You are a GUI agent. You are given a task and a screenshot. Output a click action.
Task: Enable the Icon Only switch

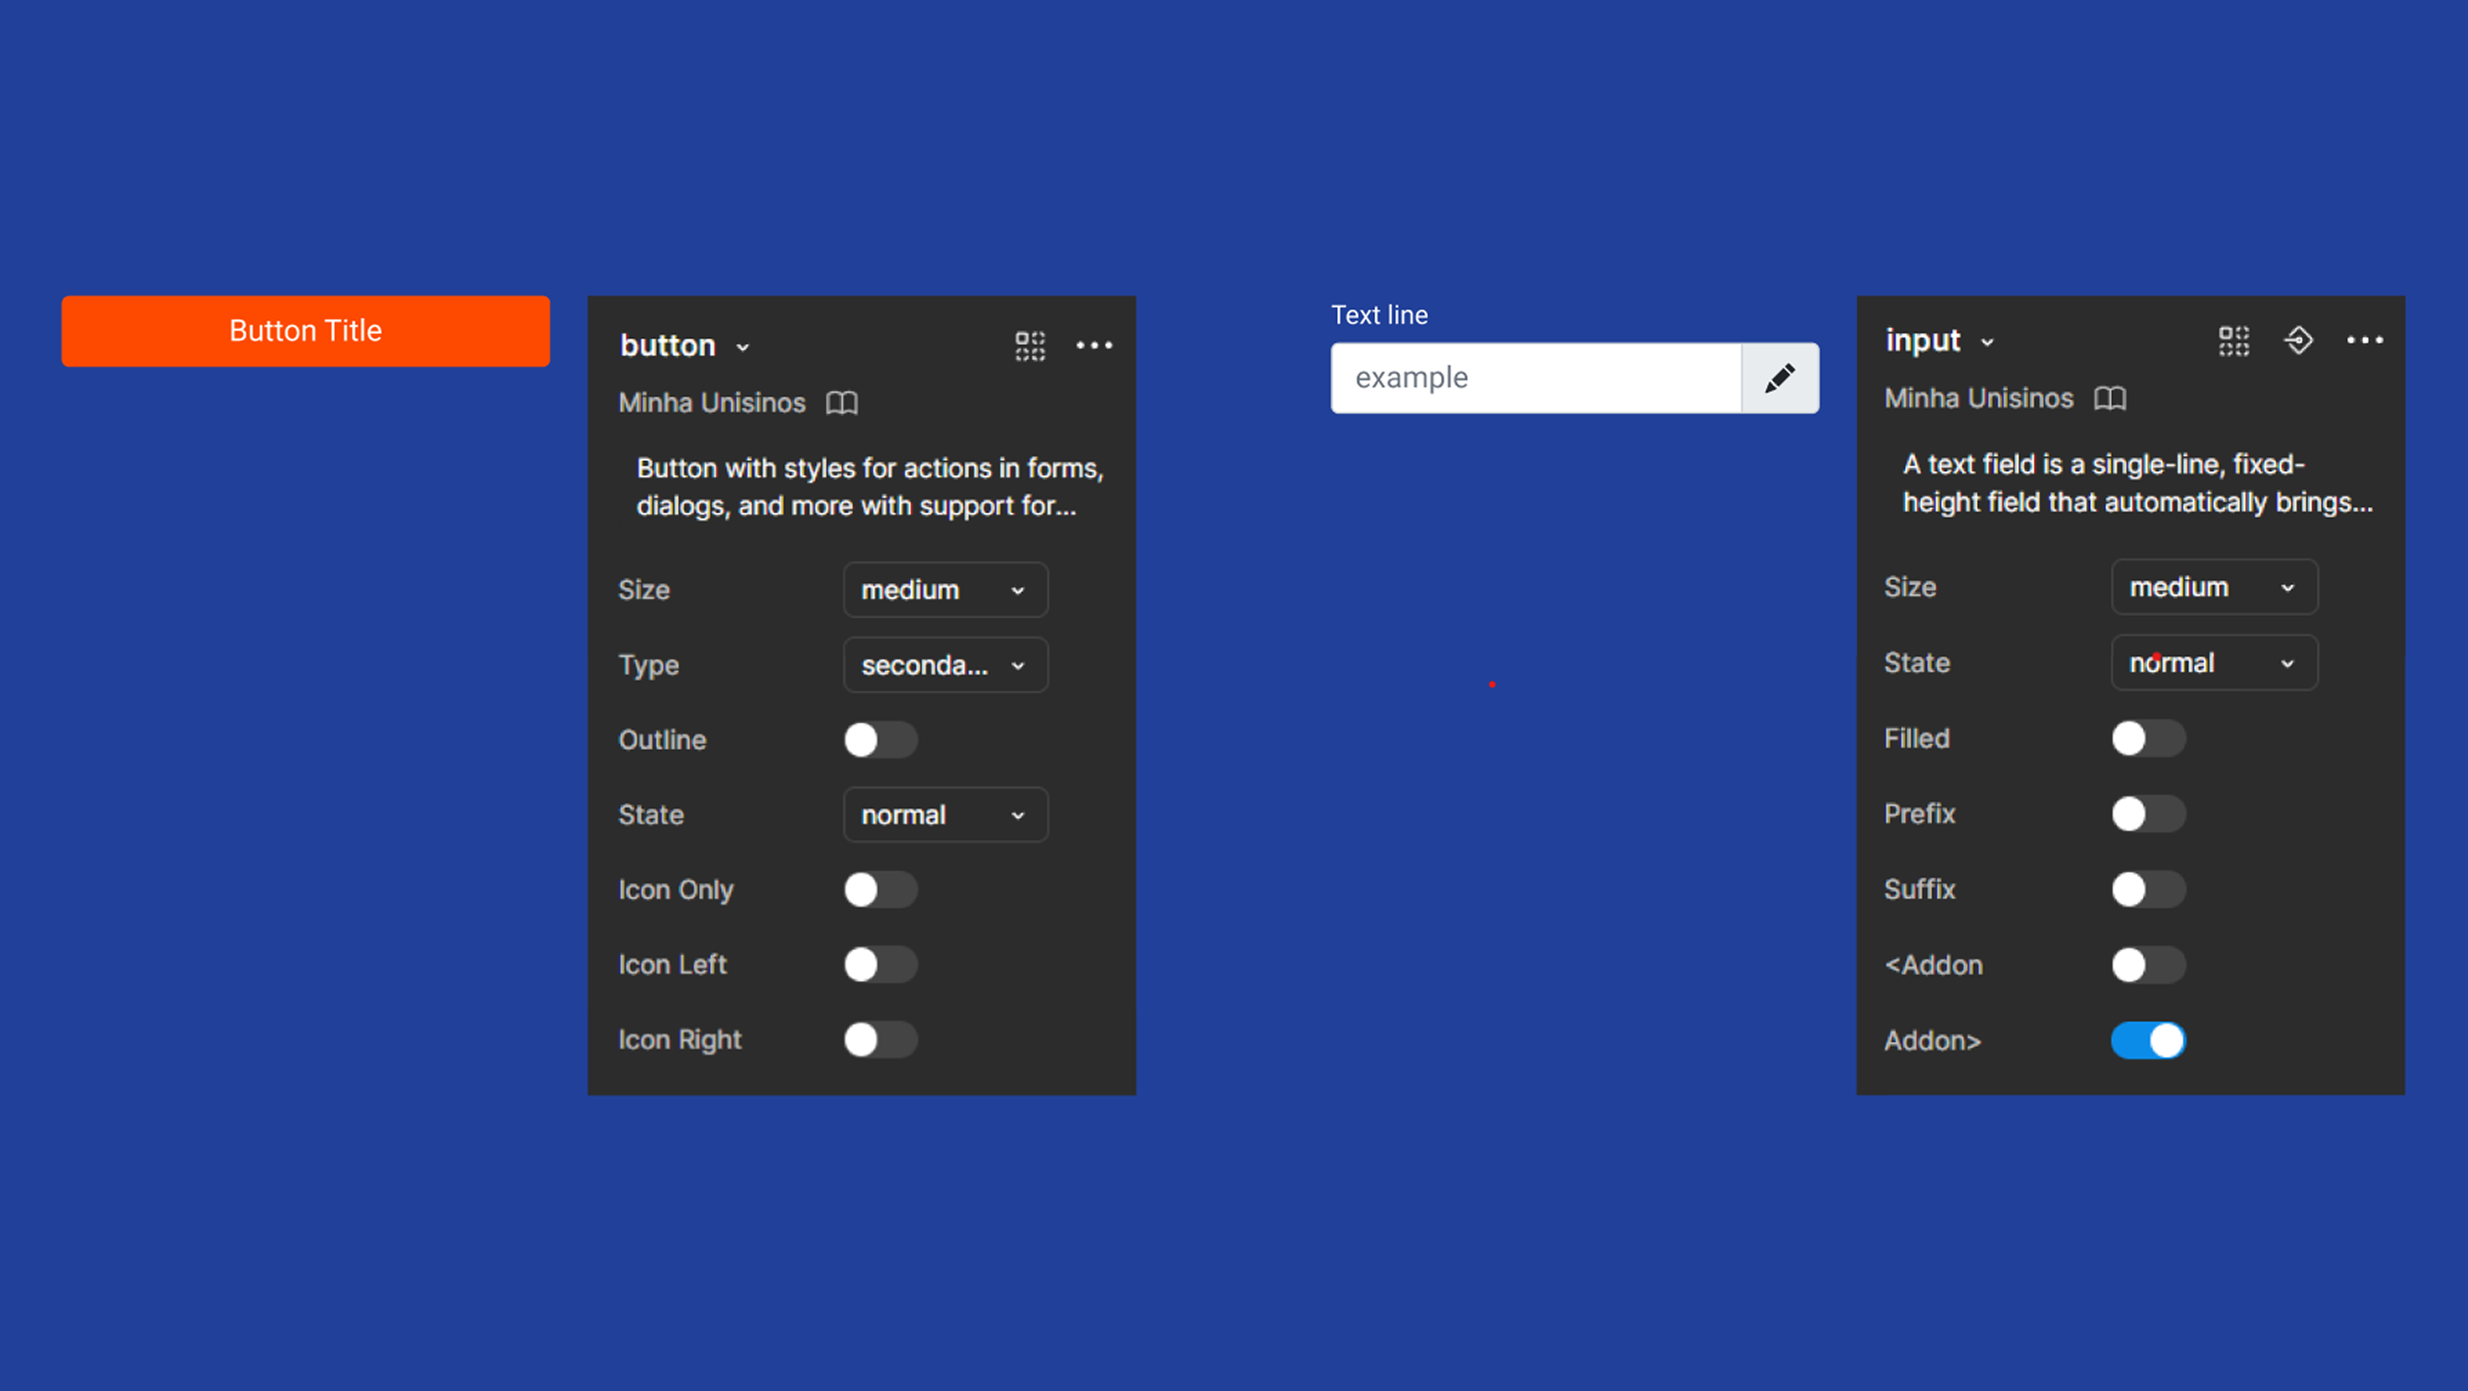pos(881,889)
